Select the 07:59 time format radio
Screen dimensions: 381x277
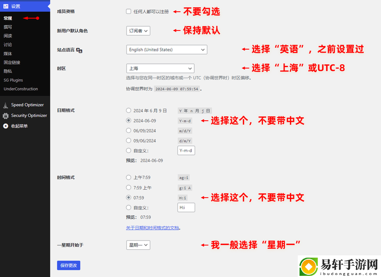pyautogui.click(x=129, y=197)
